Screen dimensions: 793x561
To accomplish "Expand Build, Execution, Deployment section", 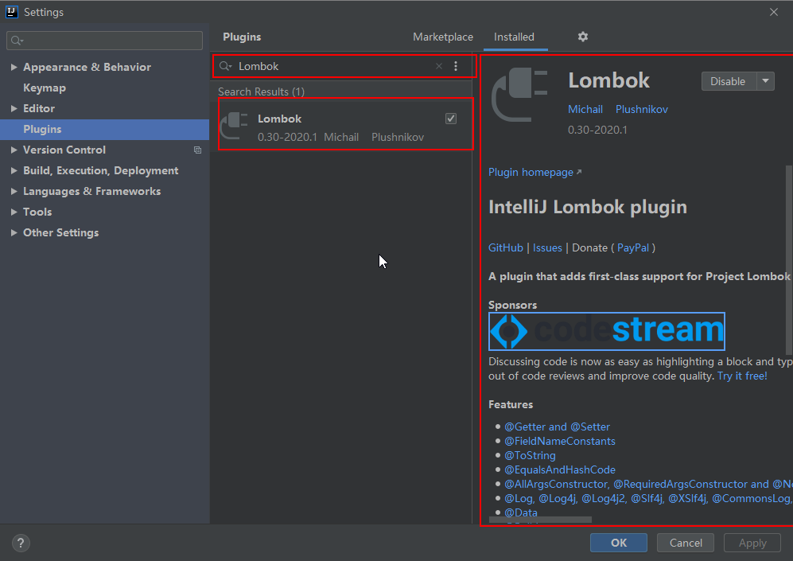I will tap(14, 171).
